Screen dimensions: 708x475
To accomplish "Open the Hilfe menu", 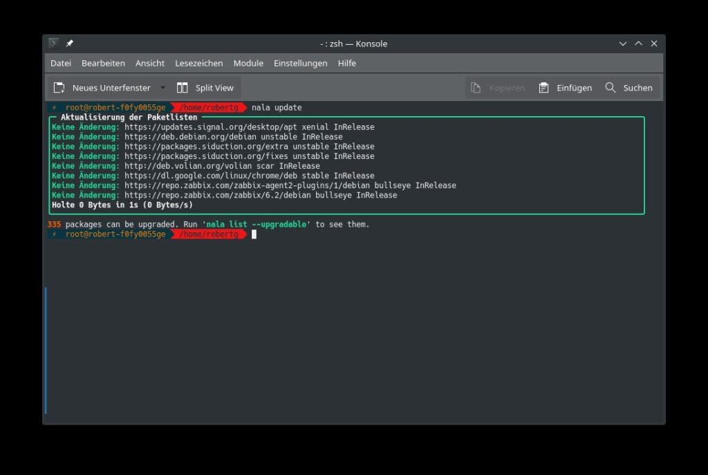I will [347, 63].
